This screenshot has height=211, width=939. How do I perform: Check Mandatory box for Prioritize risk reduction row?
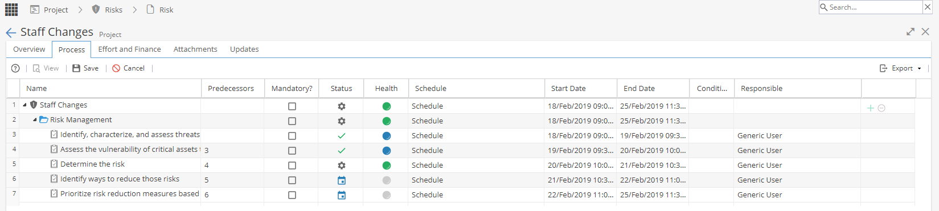coord(292,195)
